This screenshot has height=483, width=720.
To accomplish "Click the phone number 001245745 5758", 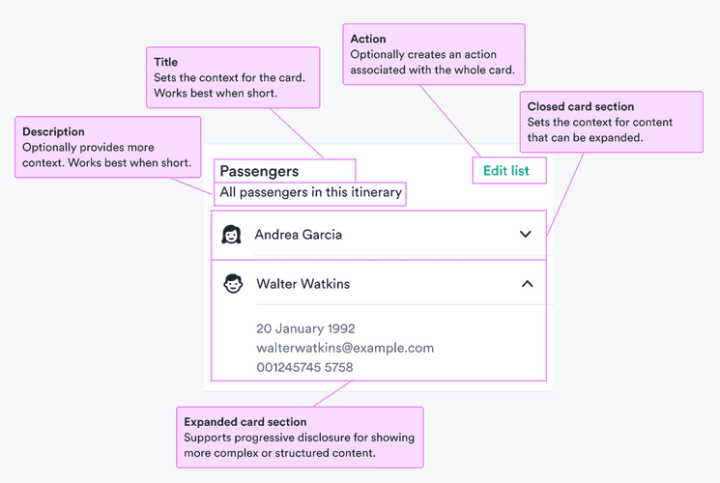I will 304,367.
